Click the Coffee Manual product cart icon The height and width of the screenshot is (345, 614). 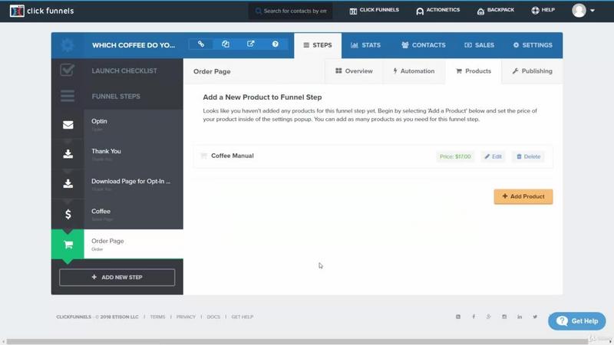pos(203,156)
